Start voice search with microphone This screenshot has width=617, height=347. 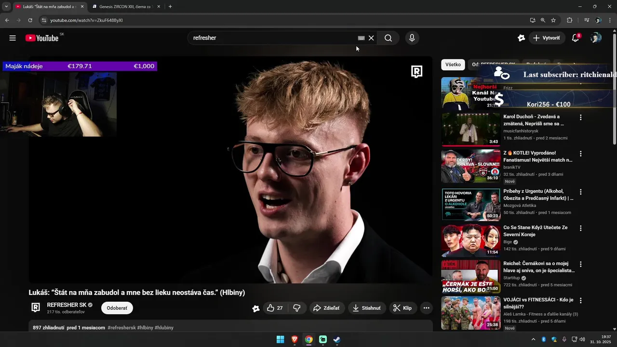[x=412, y=38]
